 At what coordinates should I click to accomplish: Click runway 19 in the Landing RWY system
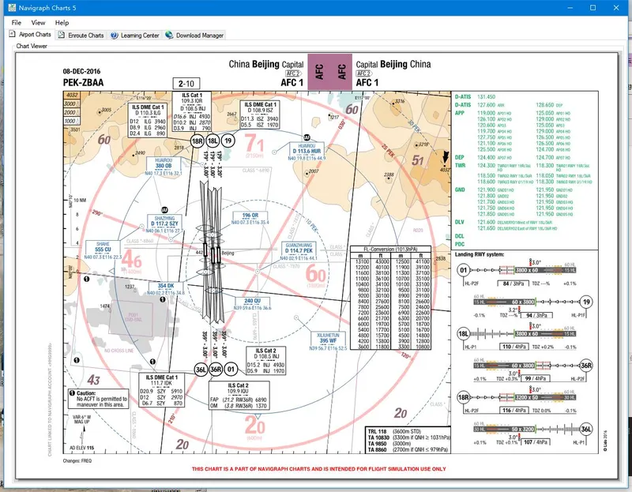tap(586, 302)
